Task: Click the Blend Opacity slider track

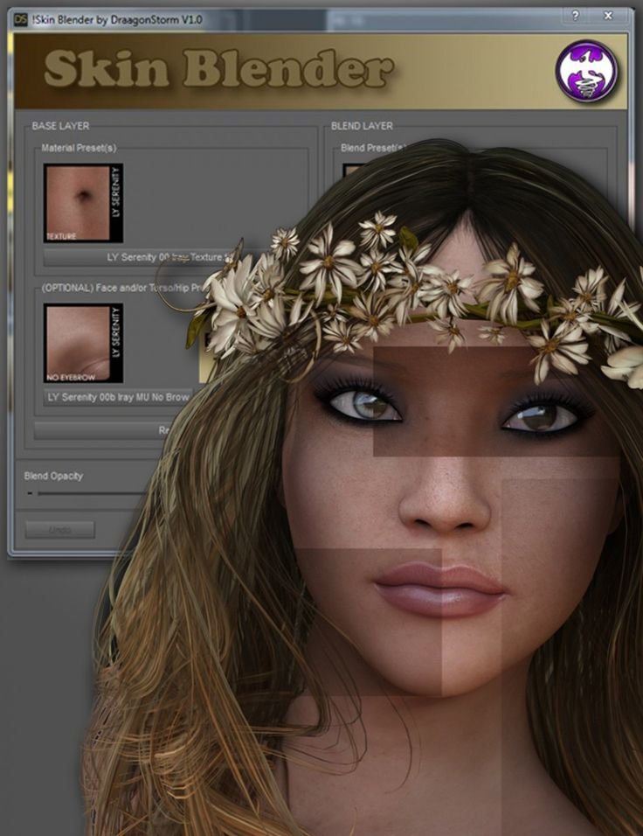Action: click(87, 494)
